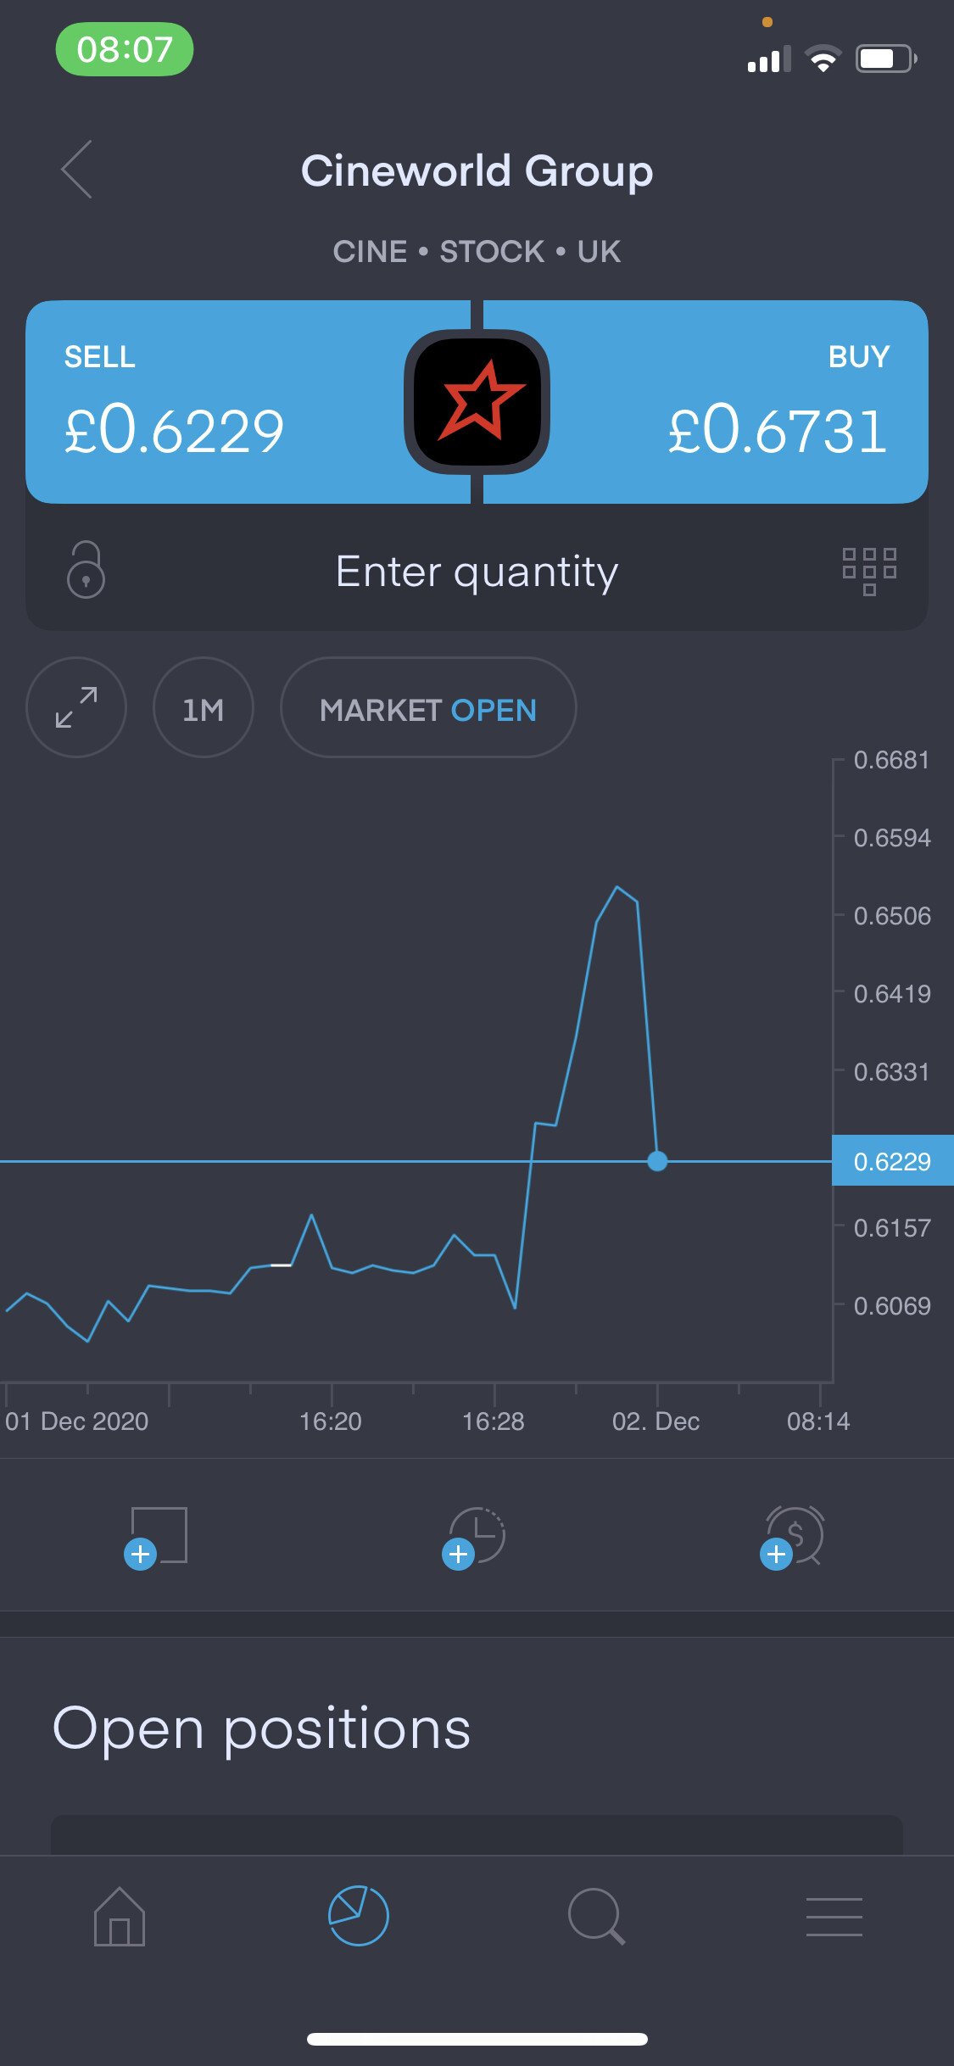Toggle the quantity lock icon

click(86, 570)
